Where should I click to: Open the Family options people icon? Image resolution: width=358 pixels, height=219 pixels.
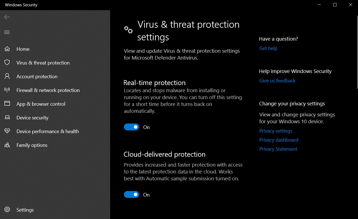(x=7, y=145)
